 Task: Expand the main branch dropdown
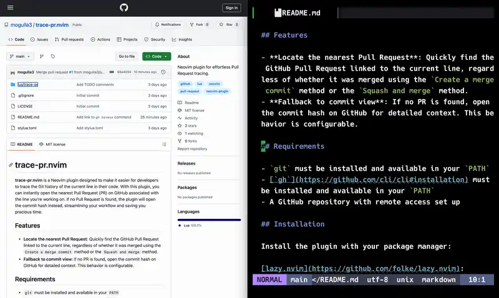(20, 56)
